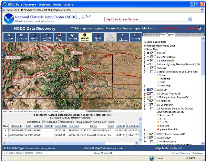Open the address bar URL dropdown arrow
The height and width of the screenshot is (161, 206).
pos(202,10)
